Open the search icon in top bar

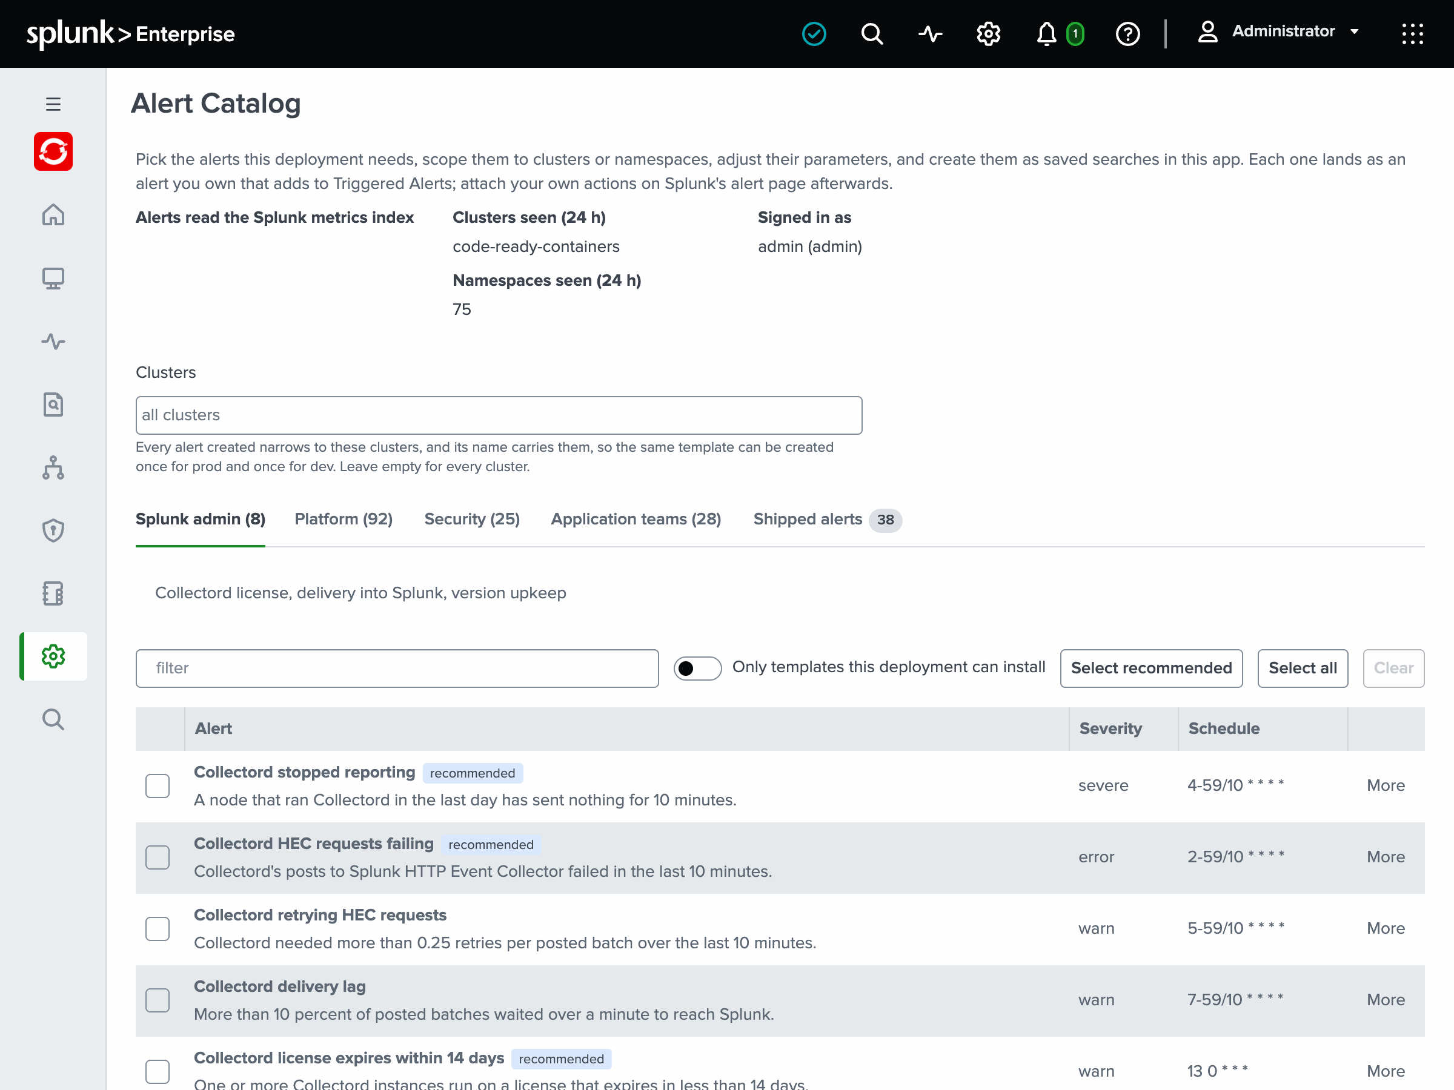(x=872, y=33)
